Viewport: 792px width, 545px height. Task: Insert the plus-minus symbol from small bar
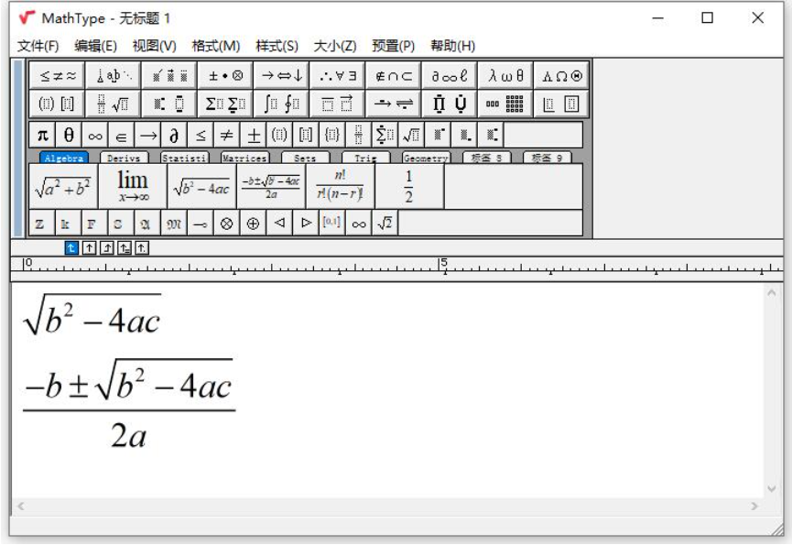tap(253, 136)
